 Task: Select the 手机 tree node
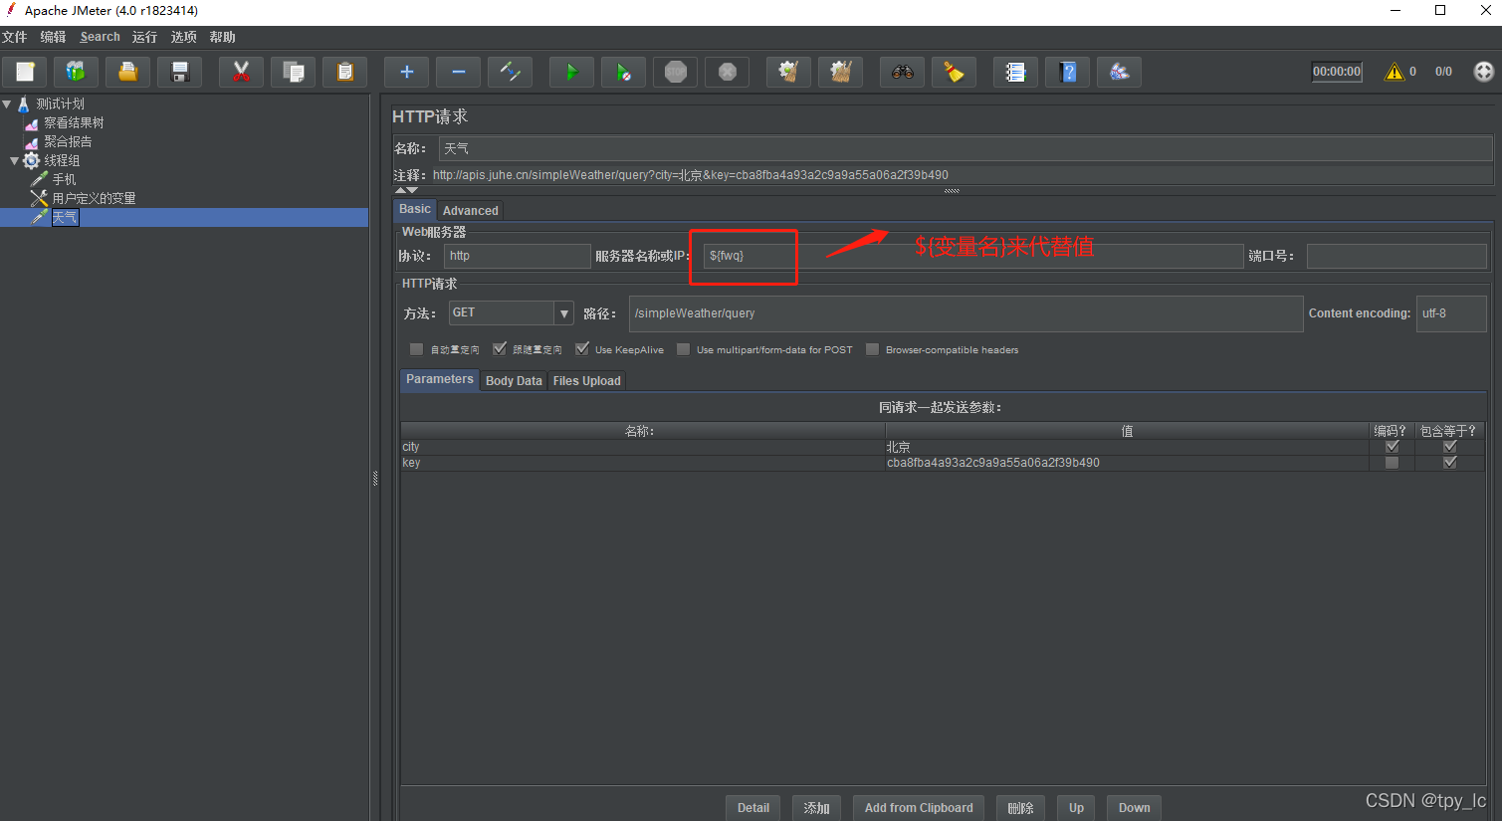(64, 179)
